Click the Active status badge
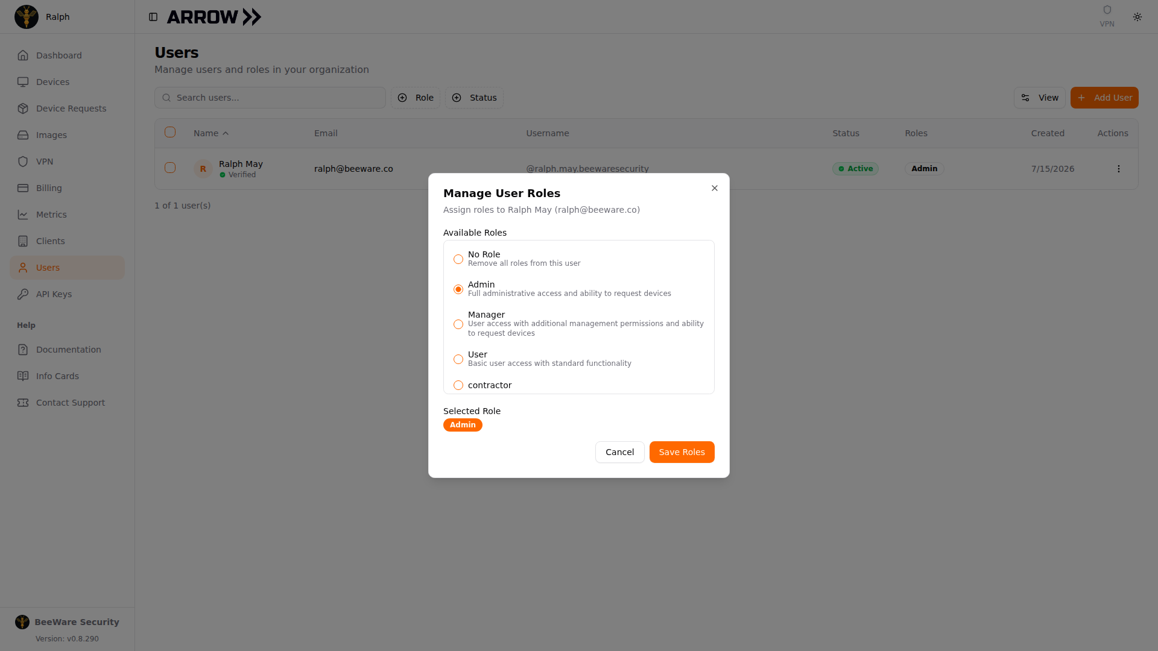 [855, 169]
